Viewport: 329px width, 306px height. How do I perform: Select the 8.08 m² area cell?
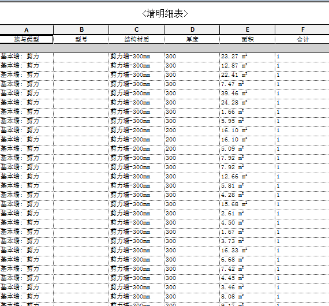tap(248, 297)
